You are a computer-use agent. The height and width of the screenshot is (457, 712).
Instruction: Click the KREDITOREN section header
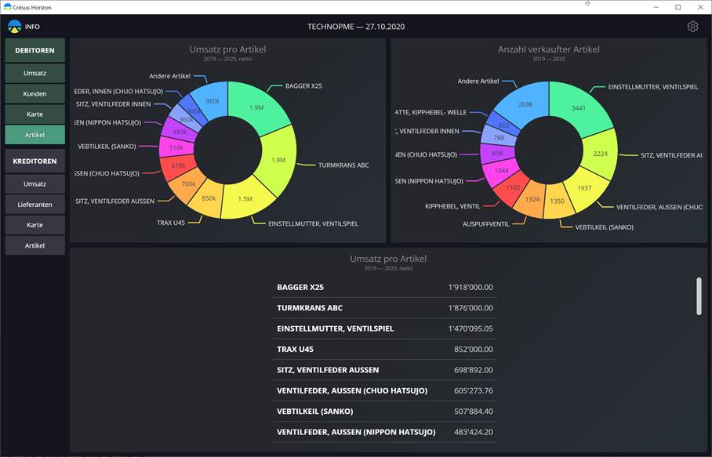coord(35,161)
